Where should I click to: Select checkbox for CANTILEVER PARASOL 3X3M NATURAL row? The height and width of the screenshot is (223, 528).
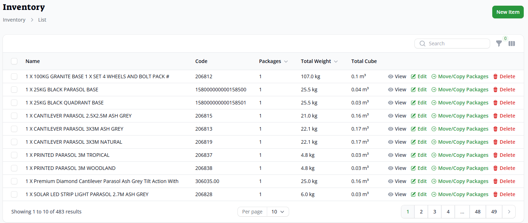click(14, 142)
